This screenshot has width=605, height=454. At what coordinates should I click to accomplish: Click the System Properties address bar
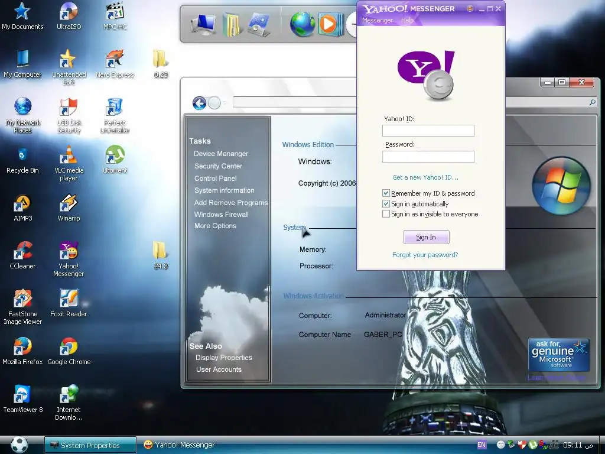[294, 102]
